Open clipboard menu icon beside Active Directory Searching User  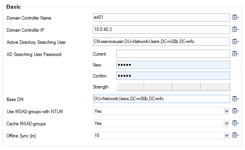(236, 42)
